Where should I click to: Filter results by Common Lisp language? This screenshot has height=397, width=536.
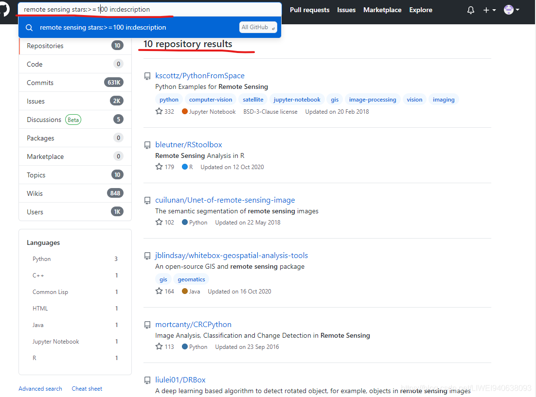[75, 292]
